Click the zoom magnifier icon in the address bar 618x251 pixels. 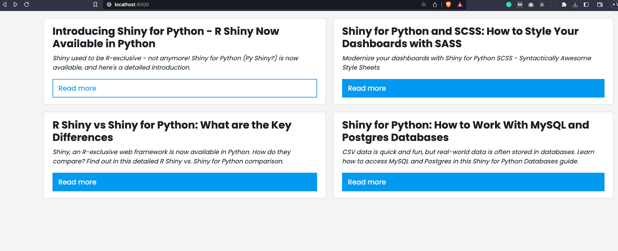tap(424, 5)
